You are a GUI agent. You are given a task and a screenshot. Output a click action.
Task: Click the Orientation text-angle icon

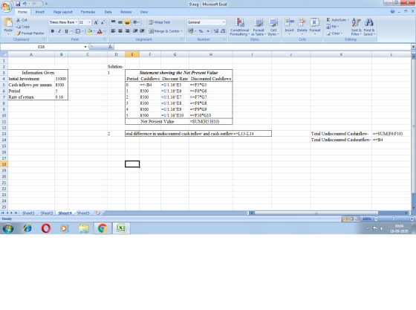tap(135, 22)
